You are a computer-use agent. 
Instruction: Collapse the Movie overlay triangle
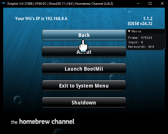coord(129,31)
